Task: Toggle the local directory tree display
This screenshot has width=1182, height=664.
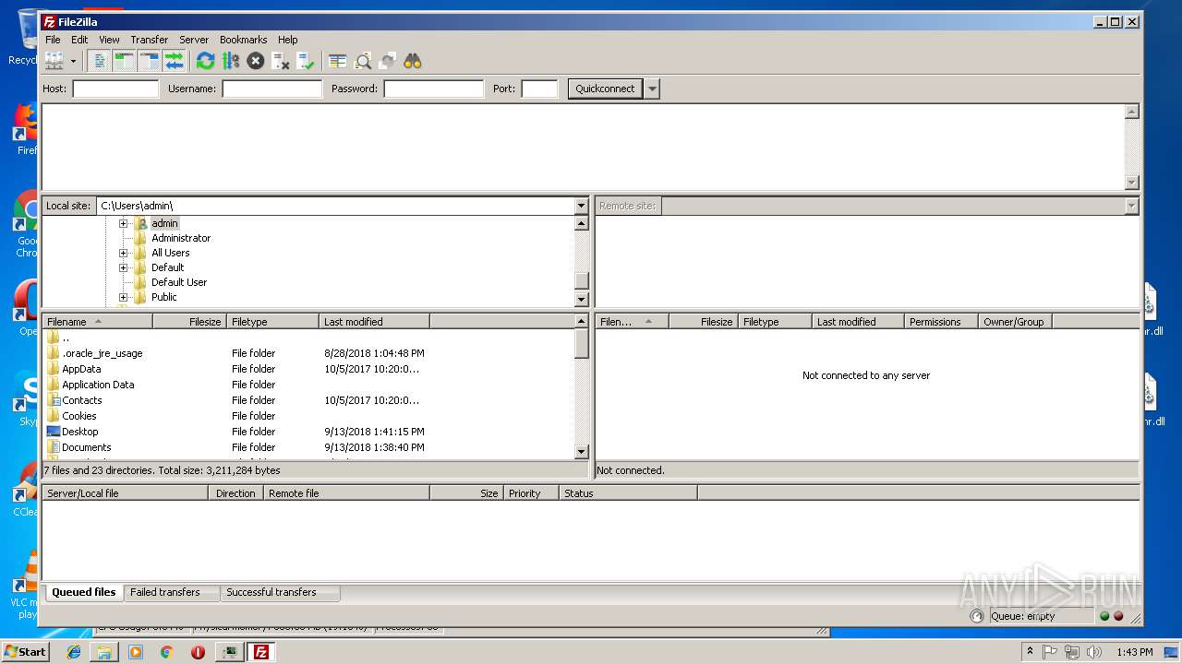Action: 125,61
